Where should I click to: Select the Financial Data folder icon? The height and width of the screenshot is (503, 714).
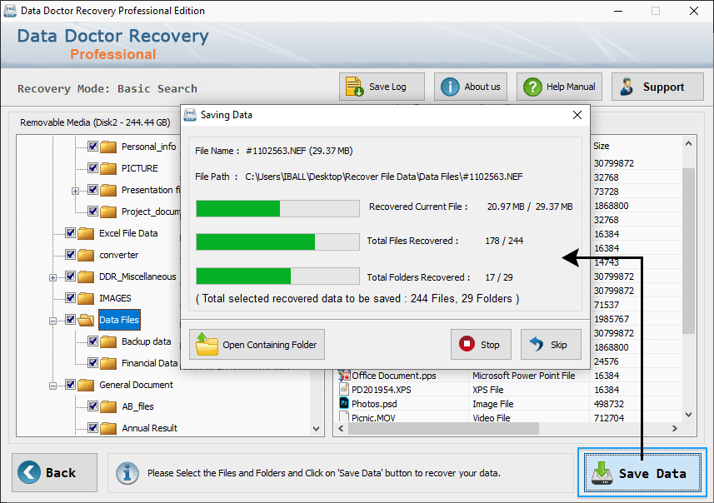[x=108, y=363]
